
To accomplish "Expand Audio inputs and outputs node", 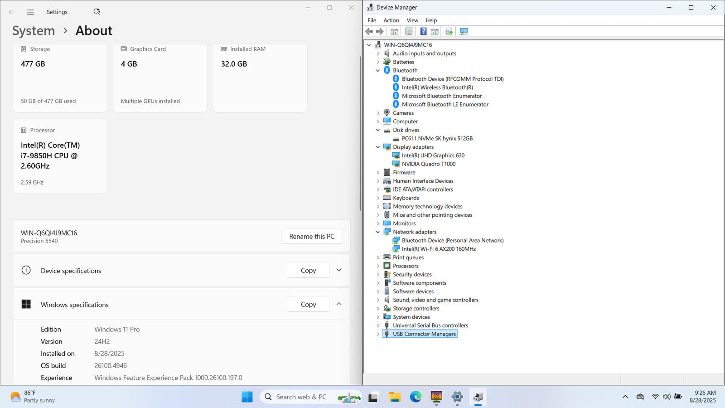I will pyautogui.click(x=378, y=53).
